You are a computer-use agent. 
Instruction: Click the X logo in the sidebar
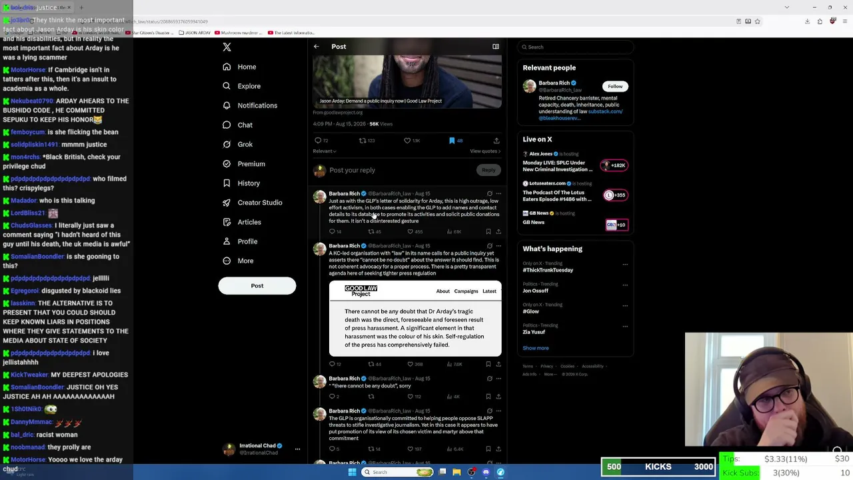[227, 47]
